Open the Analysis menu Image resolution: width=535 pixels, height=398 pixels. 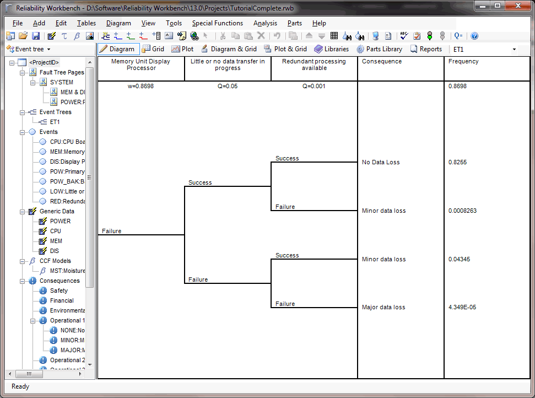coord(265,23)
